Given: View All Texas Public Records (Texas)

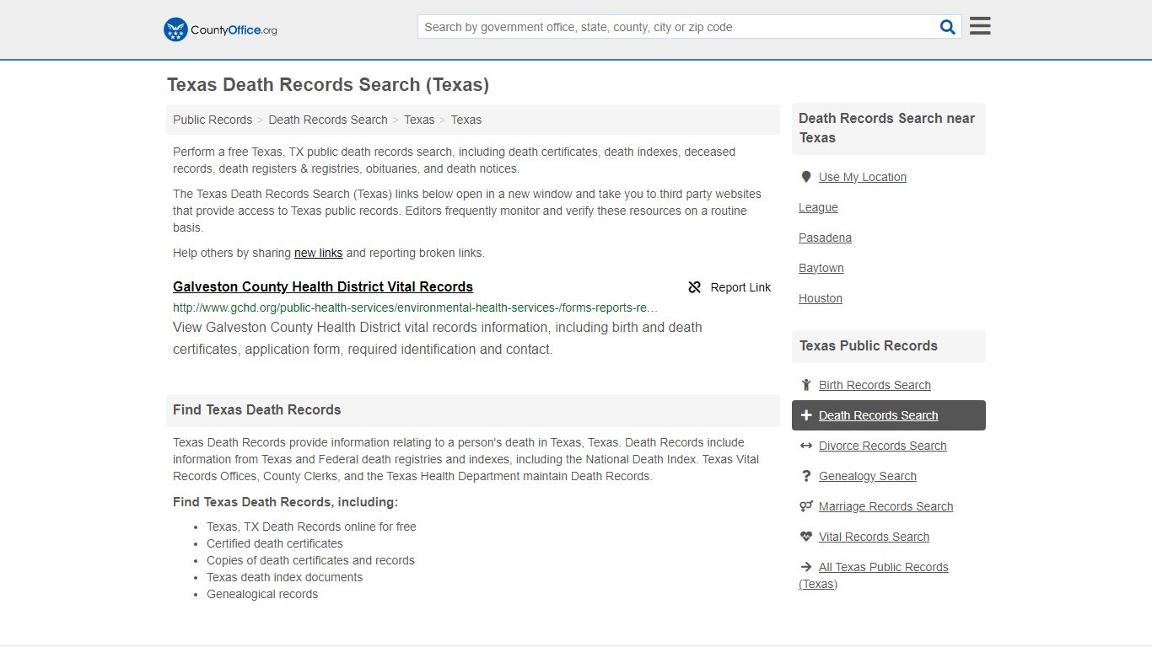Looking at the screenshot, I should coord(874,575).
